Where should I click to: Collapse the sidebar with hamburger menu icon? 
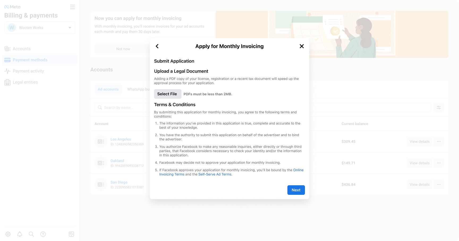pos(73,7)
